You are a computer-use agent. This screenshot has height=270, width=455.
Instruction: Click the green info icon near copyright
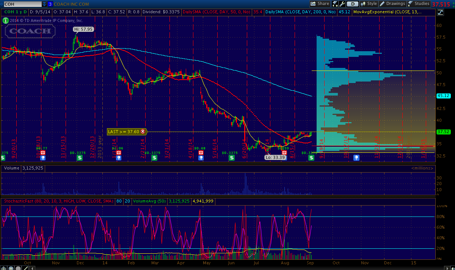(x=6, y=20)
